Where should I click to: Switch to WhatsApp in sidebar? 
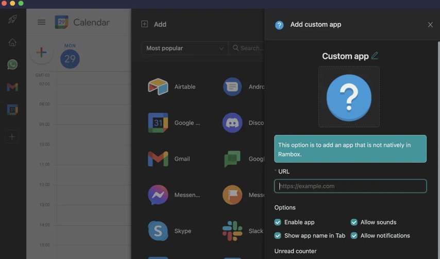[12, 64]
